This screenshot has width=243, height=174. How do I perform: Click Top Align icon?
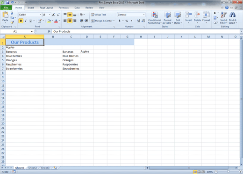pos(65,14)
